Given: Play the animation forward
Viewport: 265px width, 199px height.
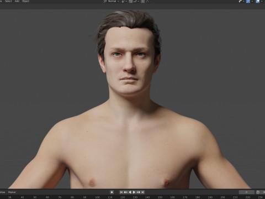Looking at the screenshot, I should click(134, 192).
